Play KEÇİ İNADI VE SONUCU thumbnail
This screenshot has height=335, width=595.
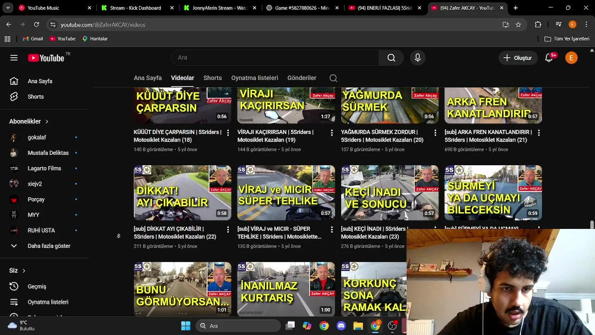[390, 193]
